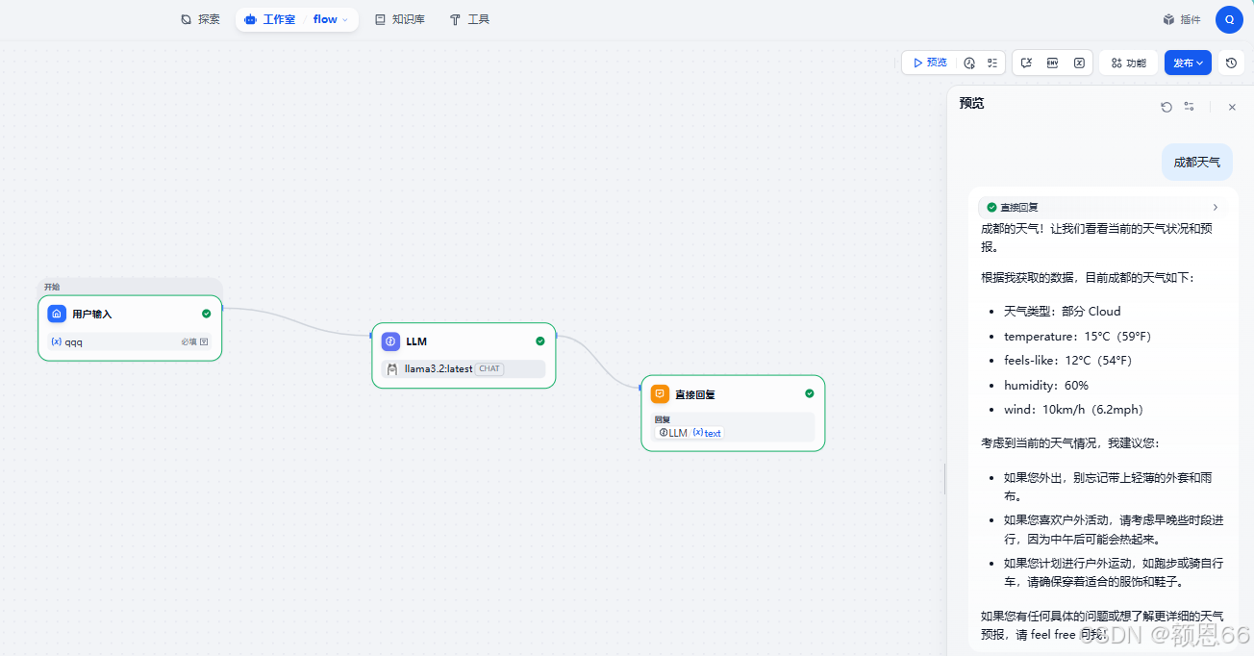Viewport: 1254px width, 656px height.
Task: Open the 知识库 knowledge base tab
Action: click(x=399, y=19)
